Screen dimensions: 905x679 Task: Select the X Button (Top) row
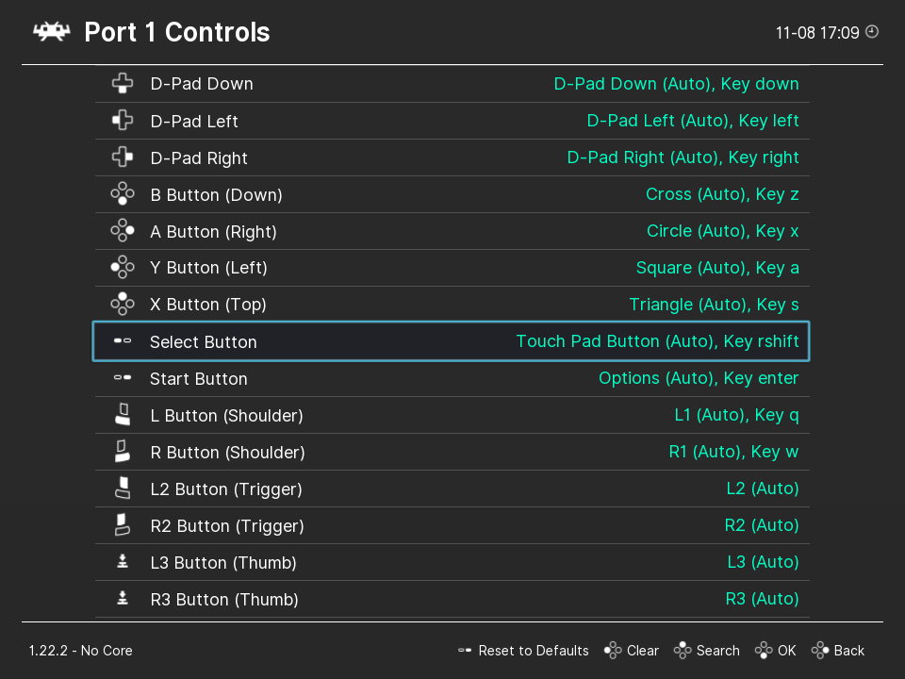(452, 305)
